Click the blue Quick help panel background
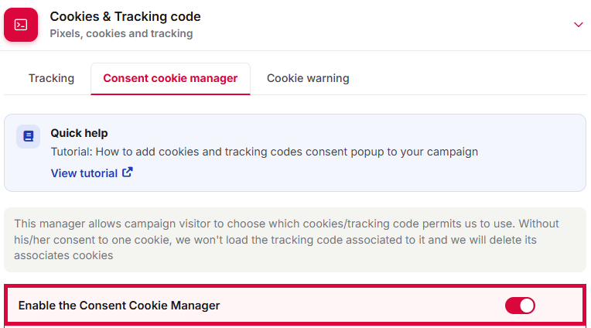Viewport: 591px width, 328px height. click(295, 152)
